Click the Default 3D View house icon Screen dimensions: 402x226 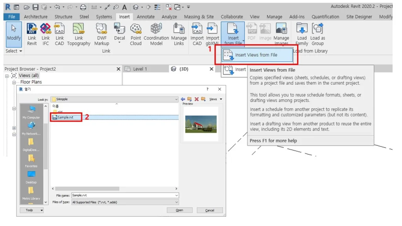click(x=135, y=7)
